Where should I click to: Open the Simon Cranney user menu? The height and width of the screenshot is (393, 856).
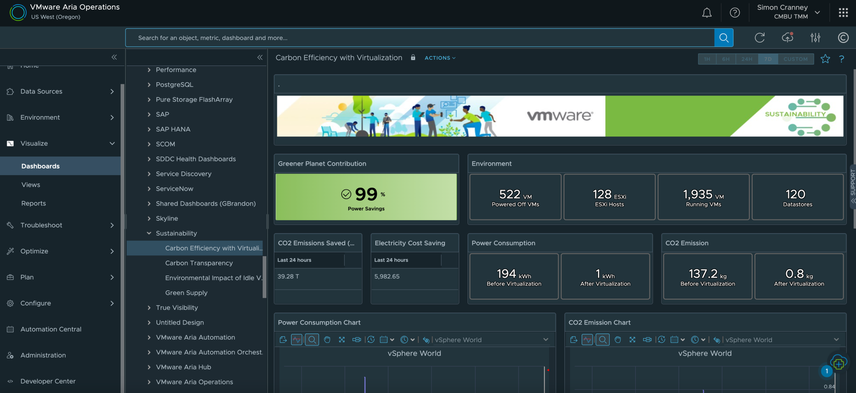(788, 12)
